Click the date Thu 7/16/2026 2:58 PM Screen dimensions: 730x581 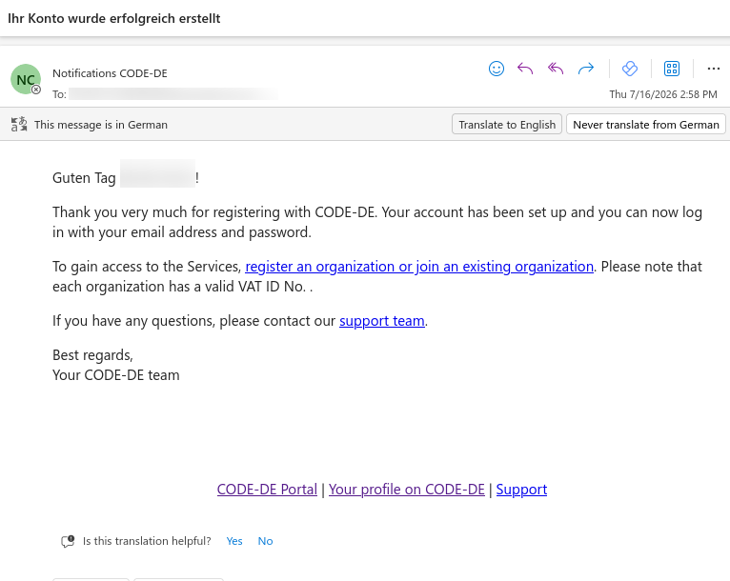[x=663, y=94]
